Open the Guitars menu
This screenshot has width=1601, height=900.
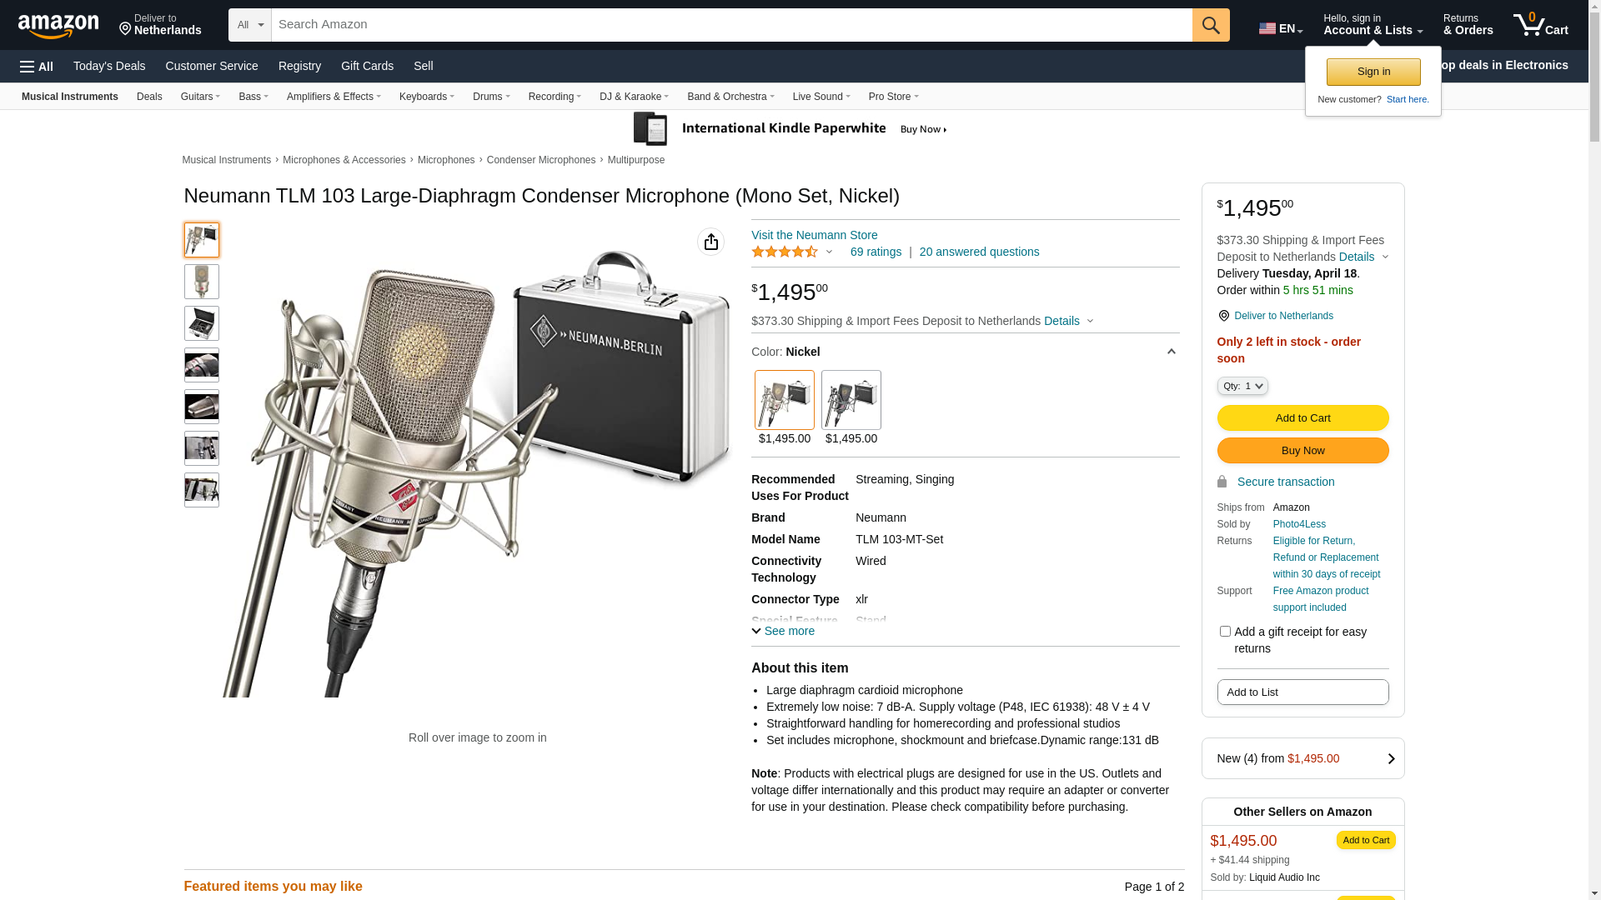point(200,97)
